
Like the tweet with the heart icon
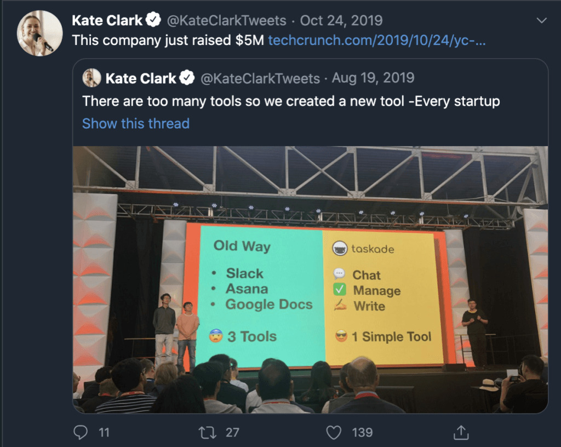pyautogui.click(x=333, y=432)
